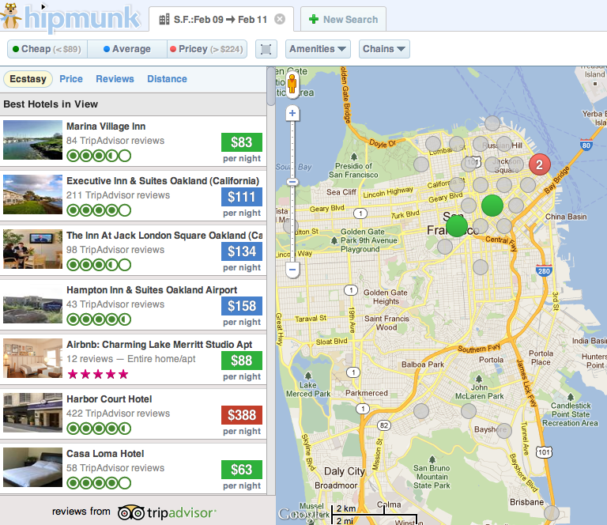Open Harbor Court Hotel thumbnail photo

point(32,413)
